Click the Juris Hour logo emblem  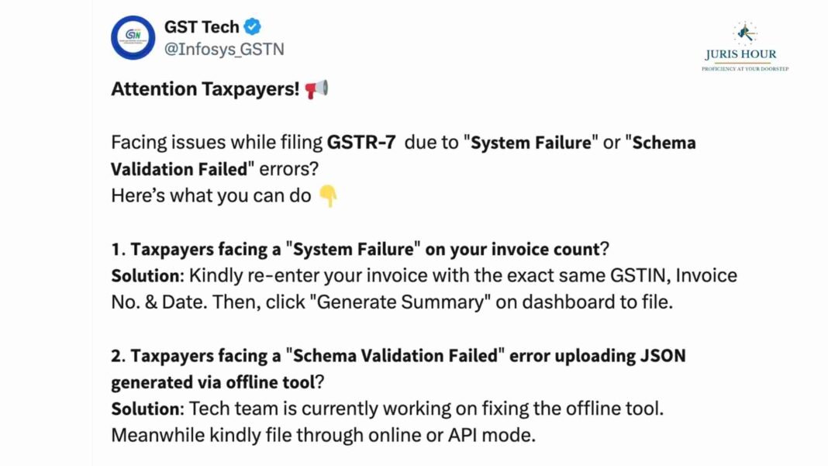[745, 33]
